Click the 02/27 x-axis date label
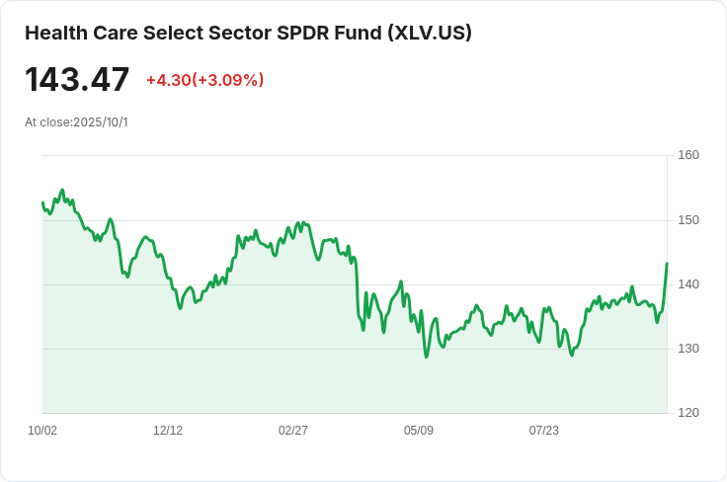 [293, 430]
